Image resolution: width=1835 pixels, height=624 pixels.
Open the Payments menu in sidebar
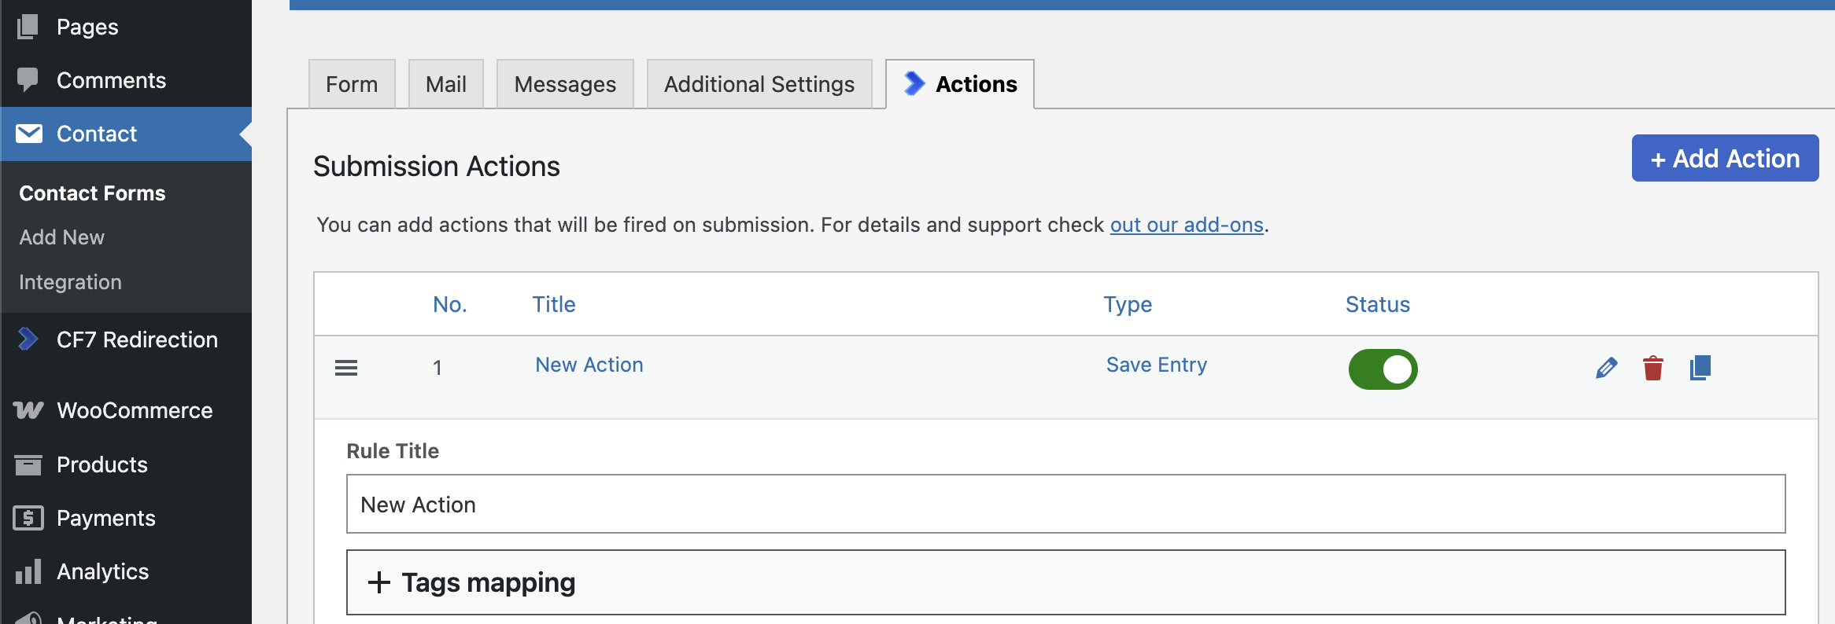(105, 518)
